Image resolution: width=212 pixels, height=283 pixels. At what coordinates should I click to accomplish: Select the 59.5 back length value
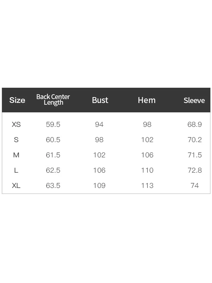click(53, 124)
